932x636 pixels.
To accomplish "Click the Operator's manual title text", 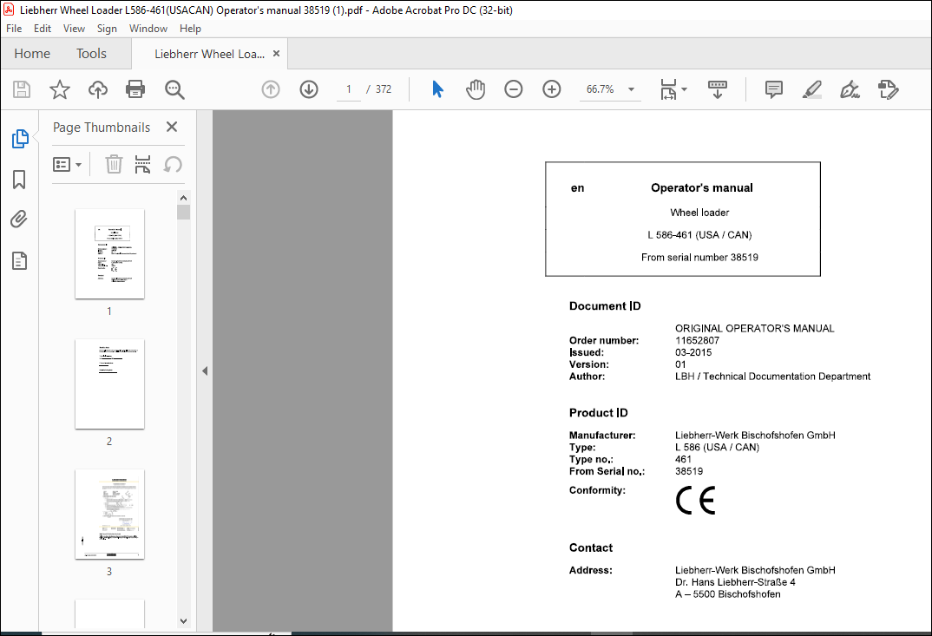I will click(701, 187).
